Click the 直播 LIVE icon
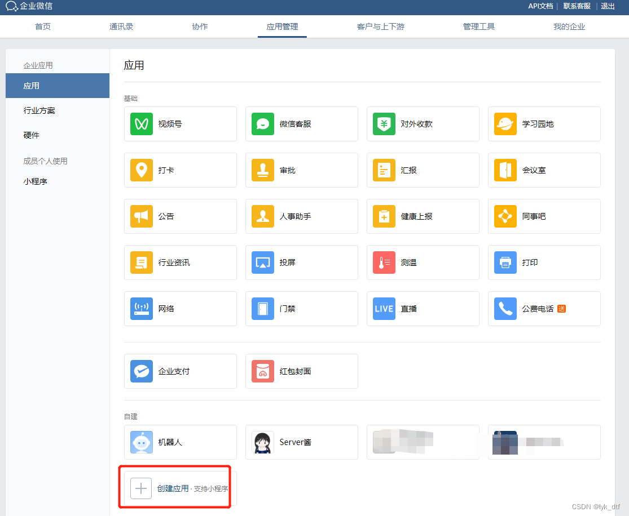The width and height of the screenshot is (629, 516). [384, 309]
